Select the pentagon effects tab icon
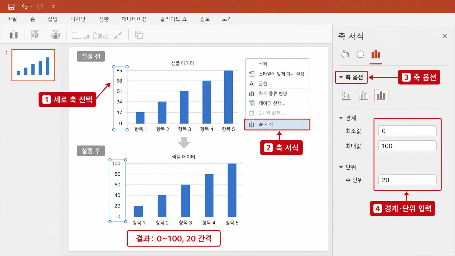Screen dimensions: 455x256 (360, 54)
